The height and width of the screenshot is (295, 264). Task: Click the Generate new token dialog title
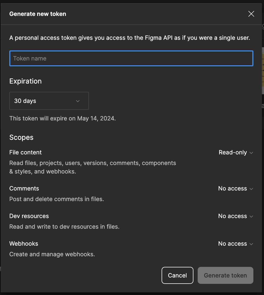(38, 14)
